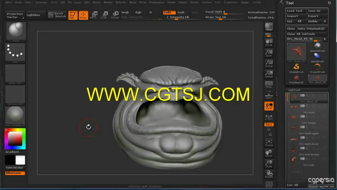
Task: Toggle visibility of Orc-tongue subtool
Action: pos(302,117)
